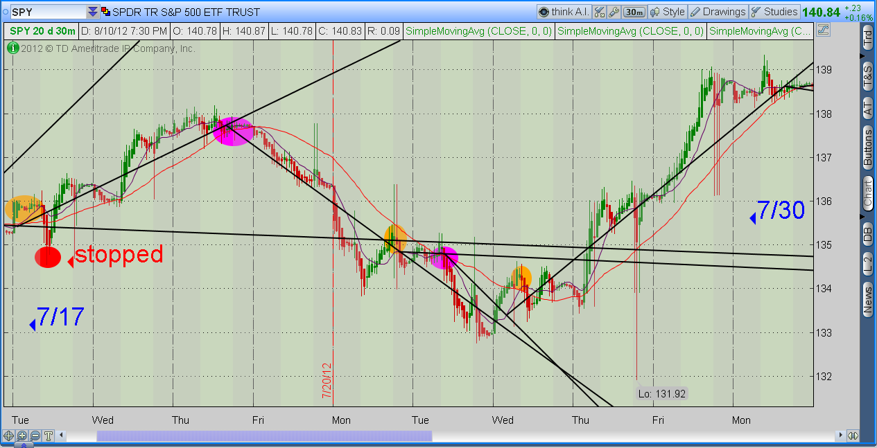Image resolution: width=877 pixels, height=448 pixels.
Task: Click the SPY symbol input field
Action: [x=47, y=12]
